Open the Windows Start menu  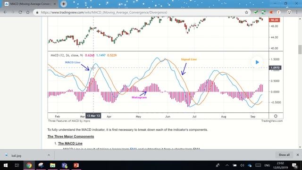pyautogui.click(x=6, y=165)
